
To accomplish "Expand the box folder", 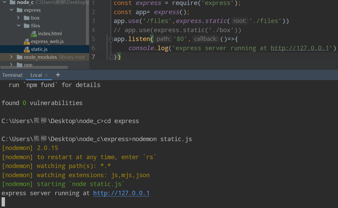I will click(18, 18).
